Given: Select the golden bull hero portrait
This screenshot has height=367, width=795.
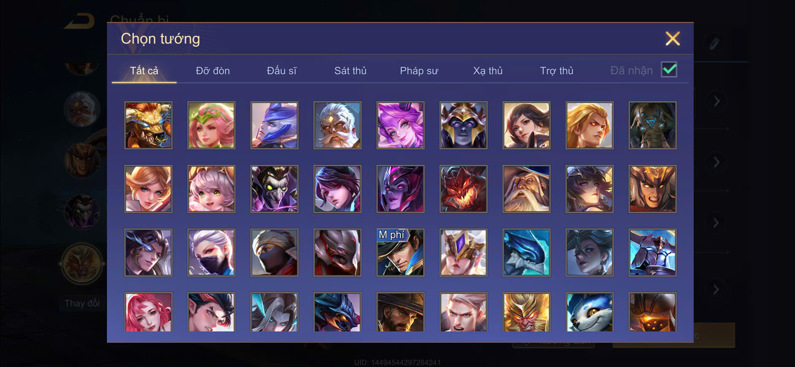Looking at the screenshot, I should 148,125.
